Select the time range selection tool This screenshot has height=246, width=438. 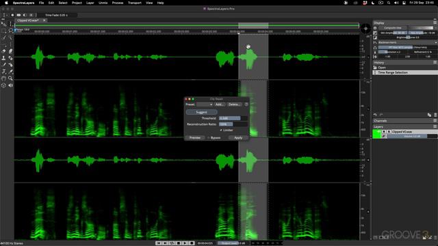(10, 24)
